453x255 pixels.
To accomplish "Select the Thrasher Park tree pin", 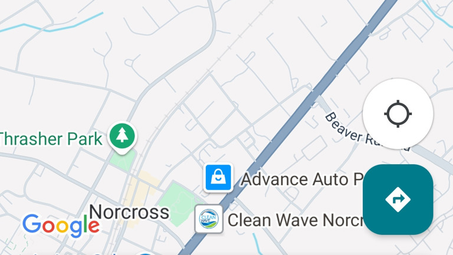I will click(x=122, y=138).
